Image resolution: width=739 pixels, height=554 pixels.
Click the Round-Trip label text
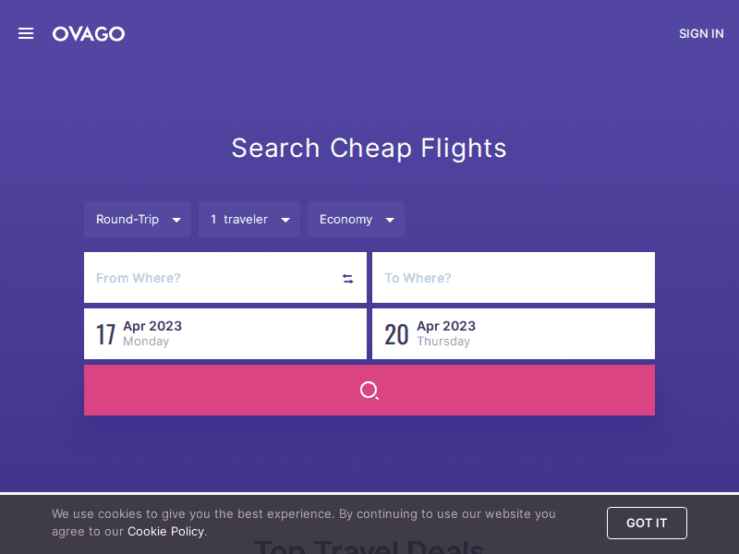coord(127,220)
